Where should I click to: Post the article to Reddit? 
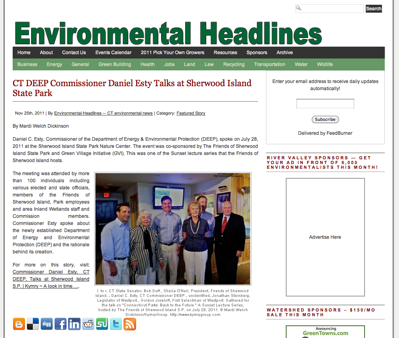pos(88,324)
